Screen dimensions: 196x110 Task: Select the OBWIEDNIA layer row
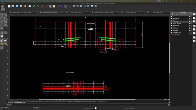(x=182, y=25)
